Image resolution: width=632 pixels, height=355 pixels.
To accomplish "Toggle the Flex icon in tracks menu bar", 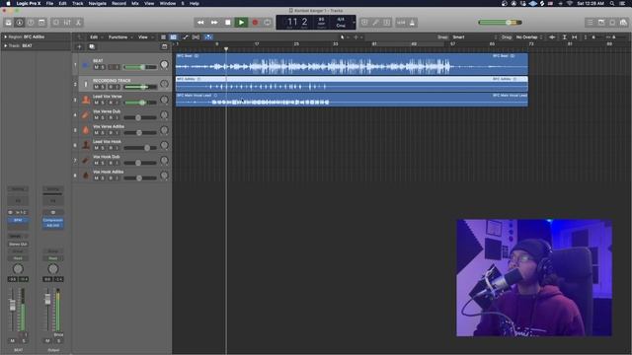I will coord(196,37).
